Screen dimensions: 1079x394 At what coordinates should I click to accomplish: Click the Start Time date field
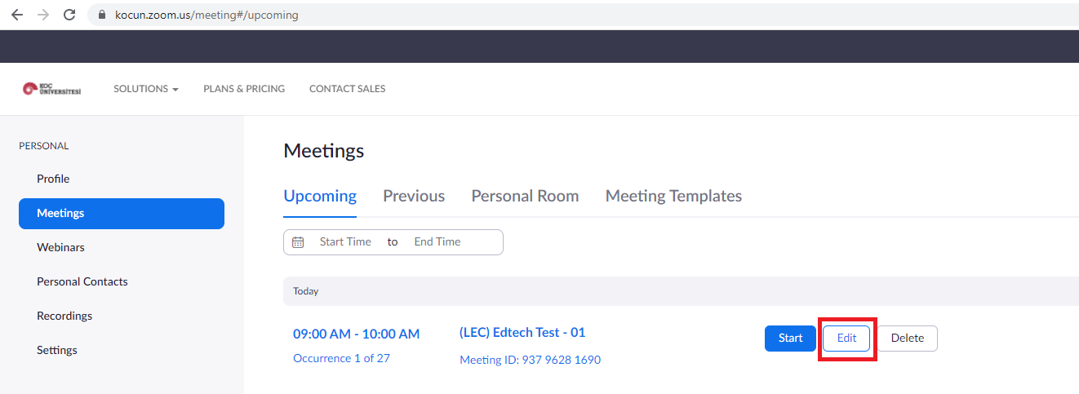point(345,242)
